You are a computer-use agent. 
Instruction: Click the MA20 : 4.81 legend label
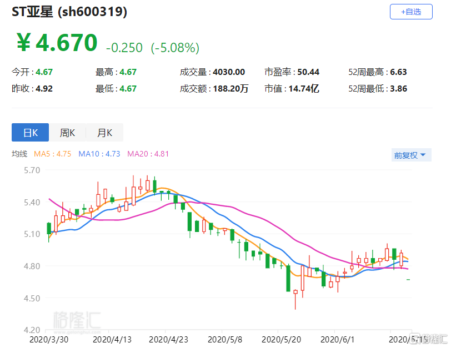tap(148, 154)
